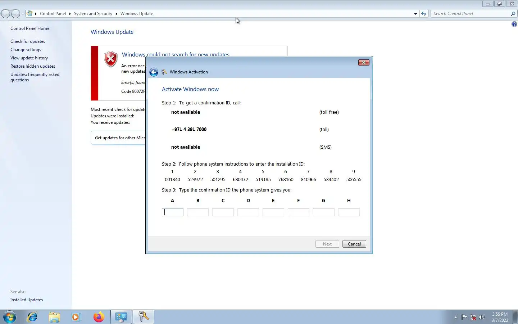Restore down the Control Panel window
This screenshot has height=324, width=518.
pyautogui.click(x=499, y=4)
